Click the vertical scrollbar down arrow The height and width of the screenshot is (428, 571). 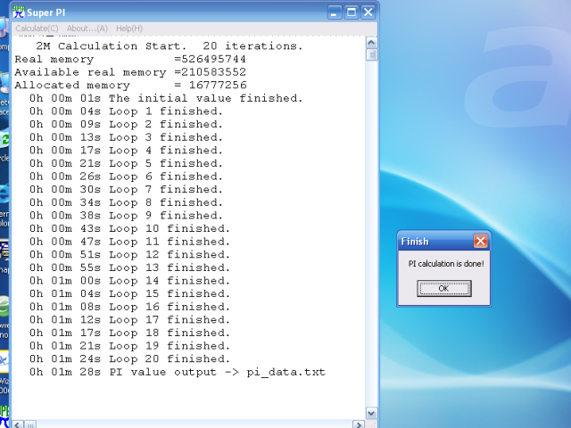371,413
